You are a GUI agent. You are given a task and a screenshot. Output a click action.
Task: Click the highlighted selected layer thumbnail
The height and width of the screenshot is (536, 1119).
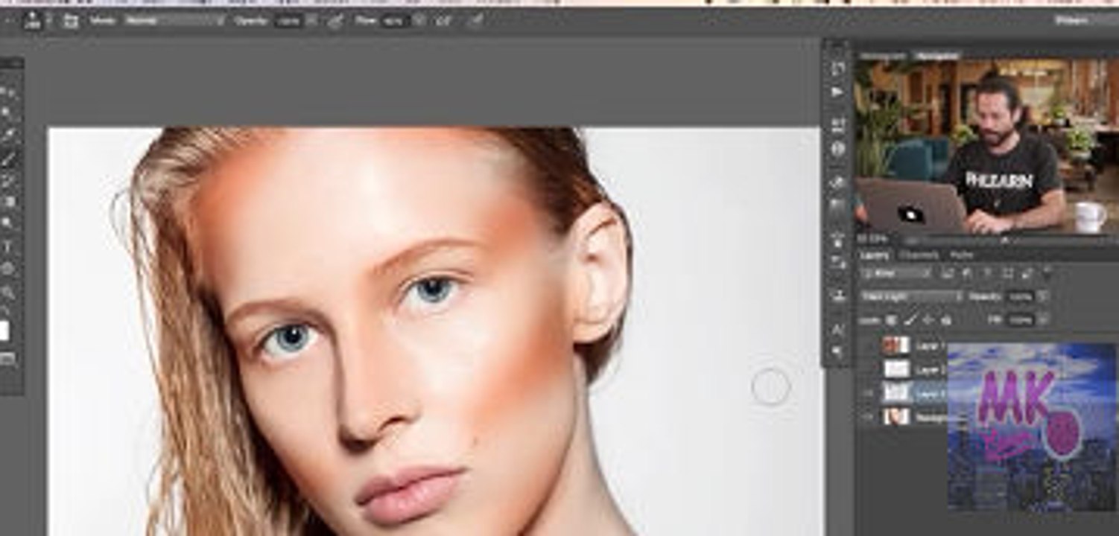point(896,393)
